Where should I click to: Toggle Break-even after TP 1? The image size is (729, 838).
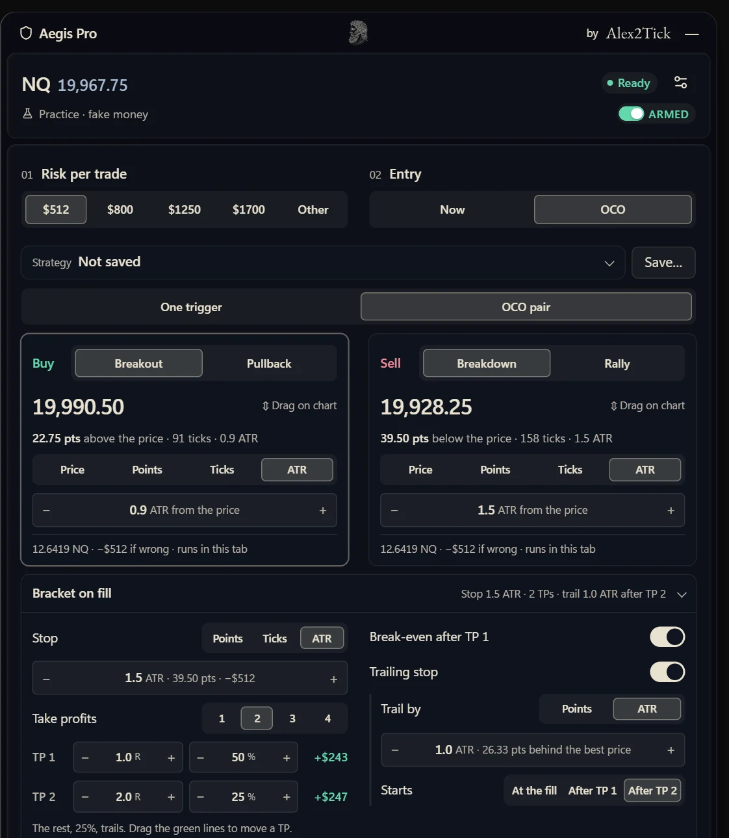[x=667, y=637]
